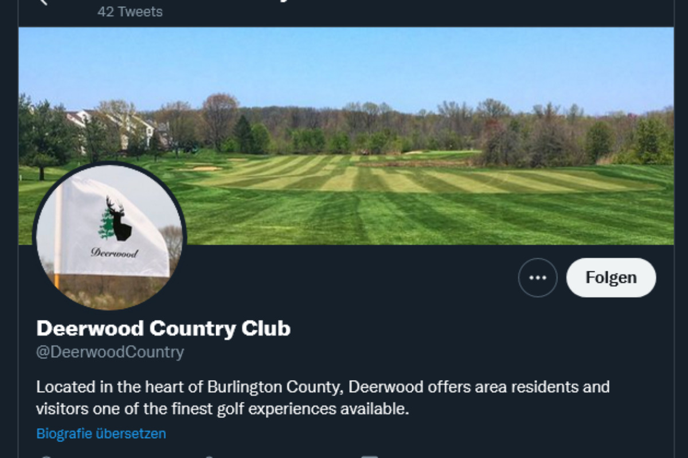Viewport: 688px width, 458px height.
Task: Click the blue sky area of banner
Action: pyautogui.click(x=344, y=63)
